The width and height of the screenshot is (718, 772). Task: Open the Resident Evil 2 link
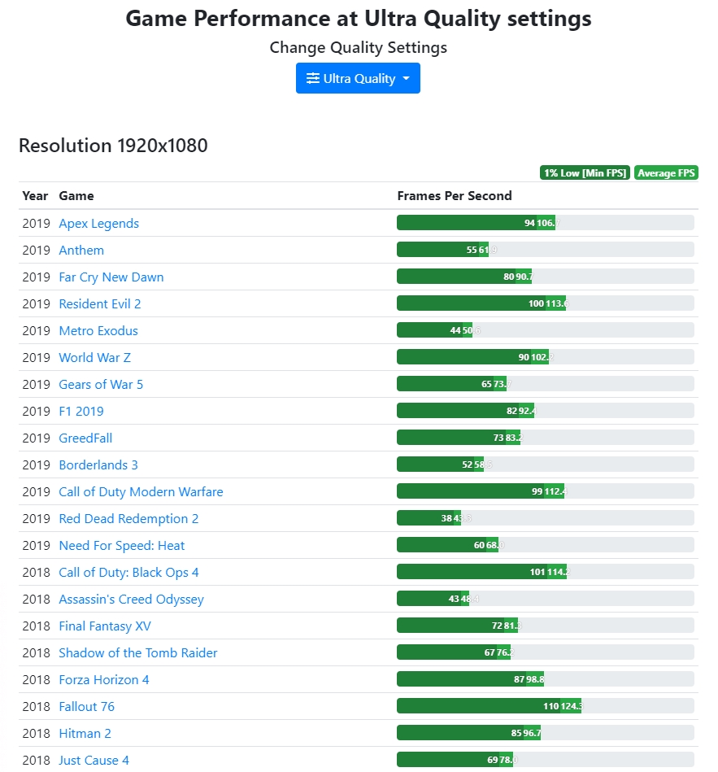pyautogui.click(x=100, y=303)
